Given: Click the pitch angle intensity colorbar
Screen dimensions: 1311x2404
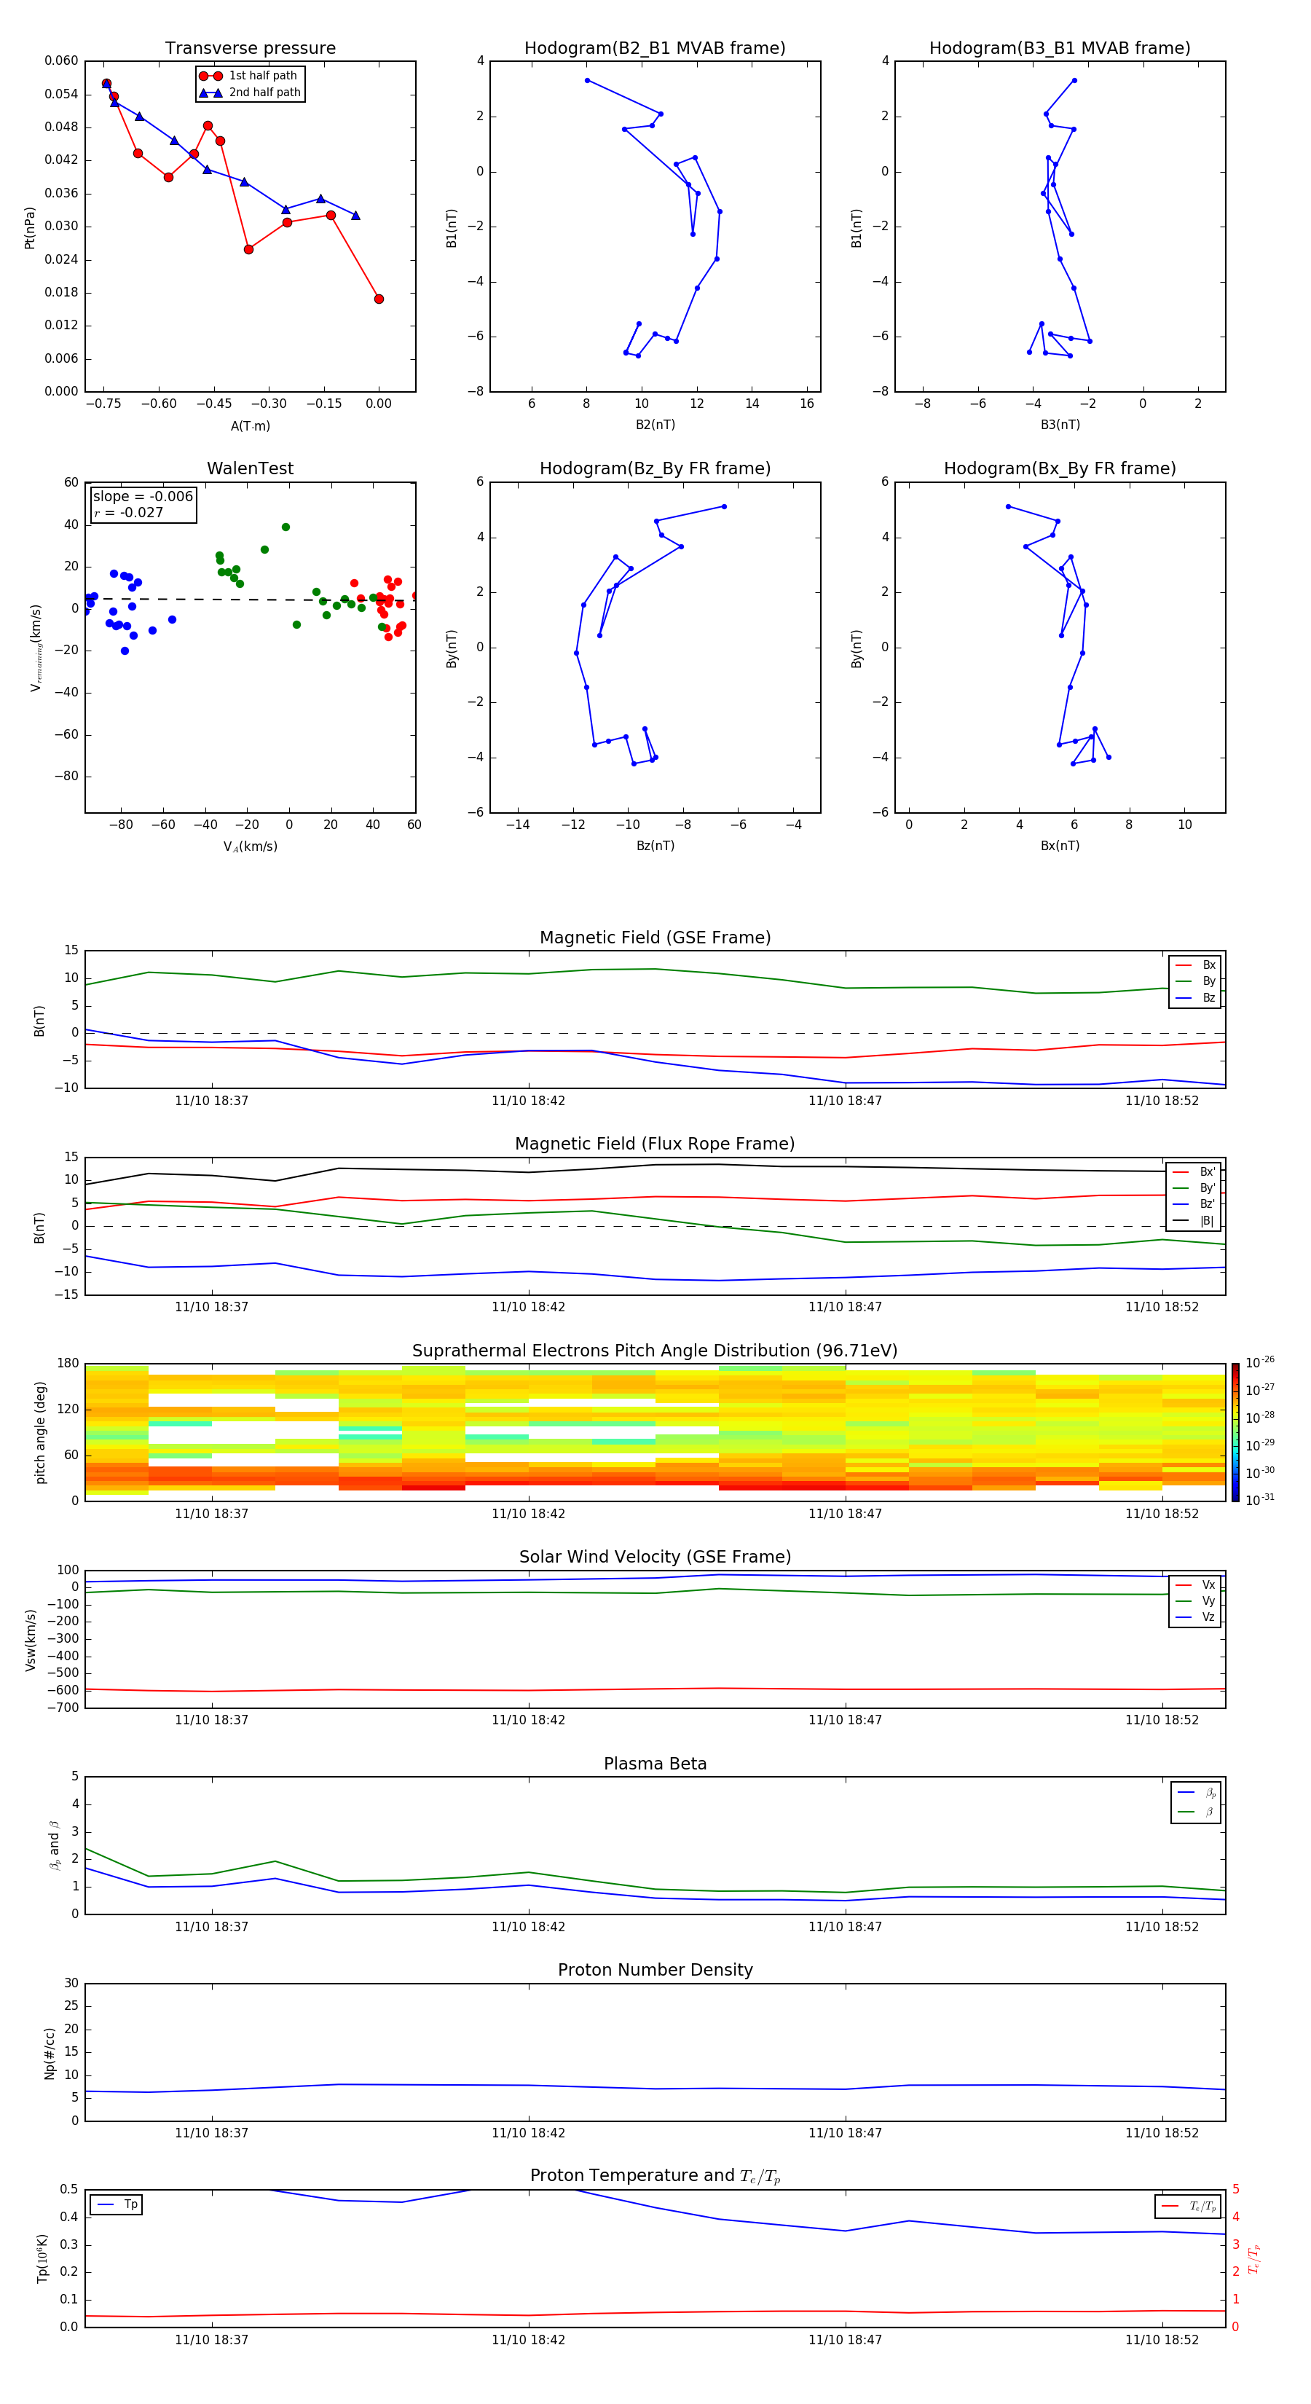Looking at the screenshot, I should 1235,1431.
